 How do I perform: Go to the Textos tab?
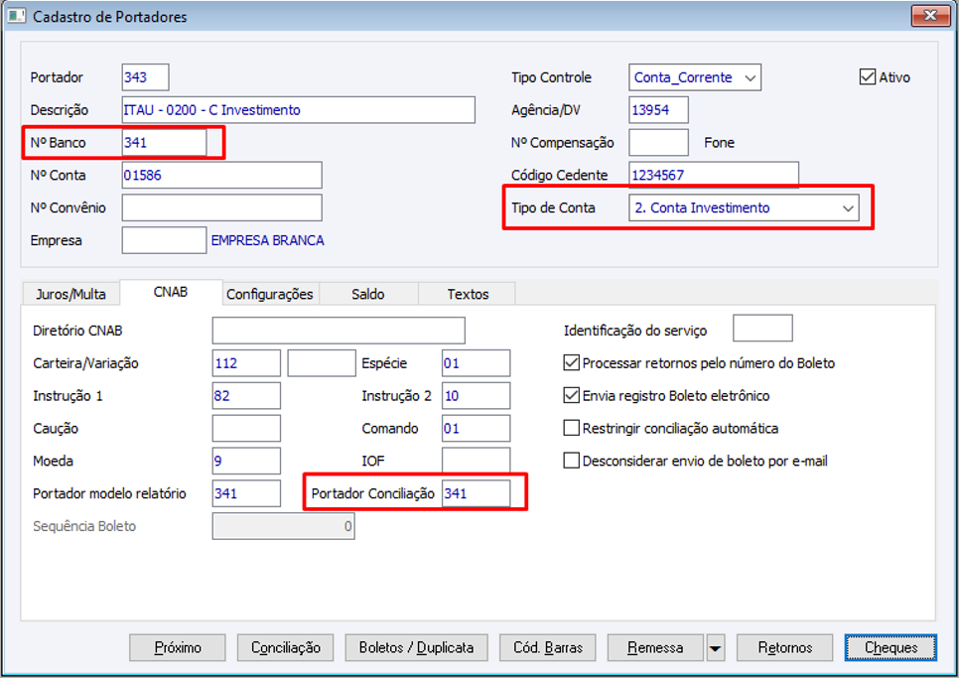click(468, 294)
